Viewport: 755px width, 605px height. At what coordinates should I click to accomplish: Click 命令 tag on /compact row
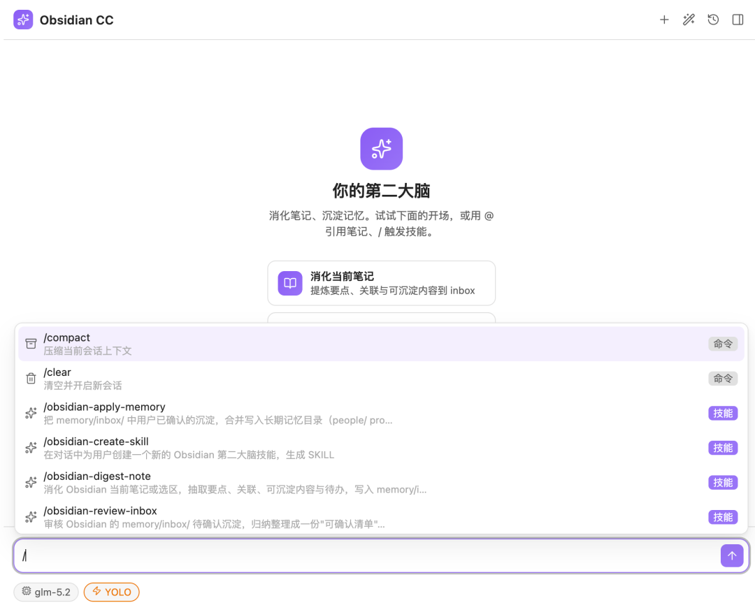(723, 344)
